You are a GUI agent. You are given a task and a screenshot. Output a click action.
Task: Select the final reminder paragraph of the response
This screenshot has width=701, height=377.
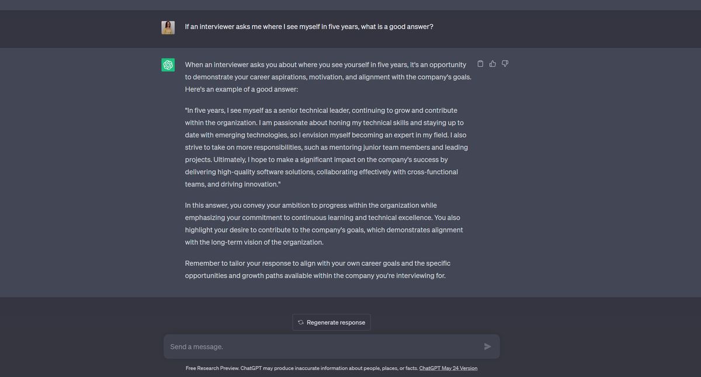click(x=317, y=269)
